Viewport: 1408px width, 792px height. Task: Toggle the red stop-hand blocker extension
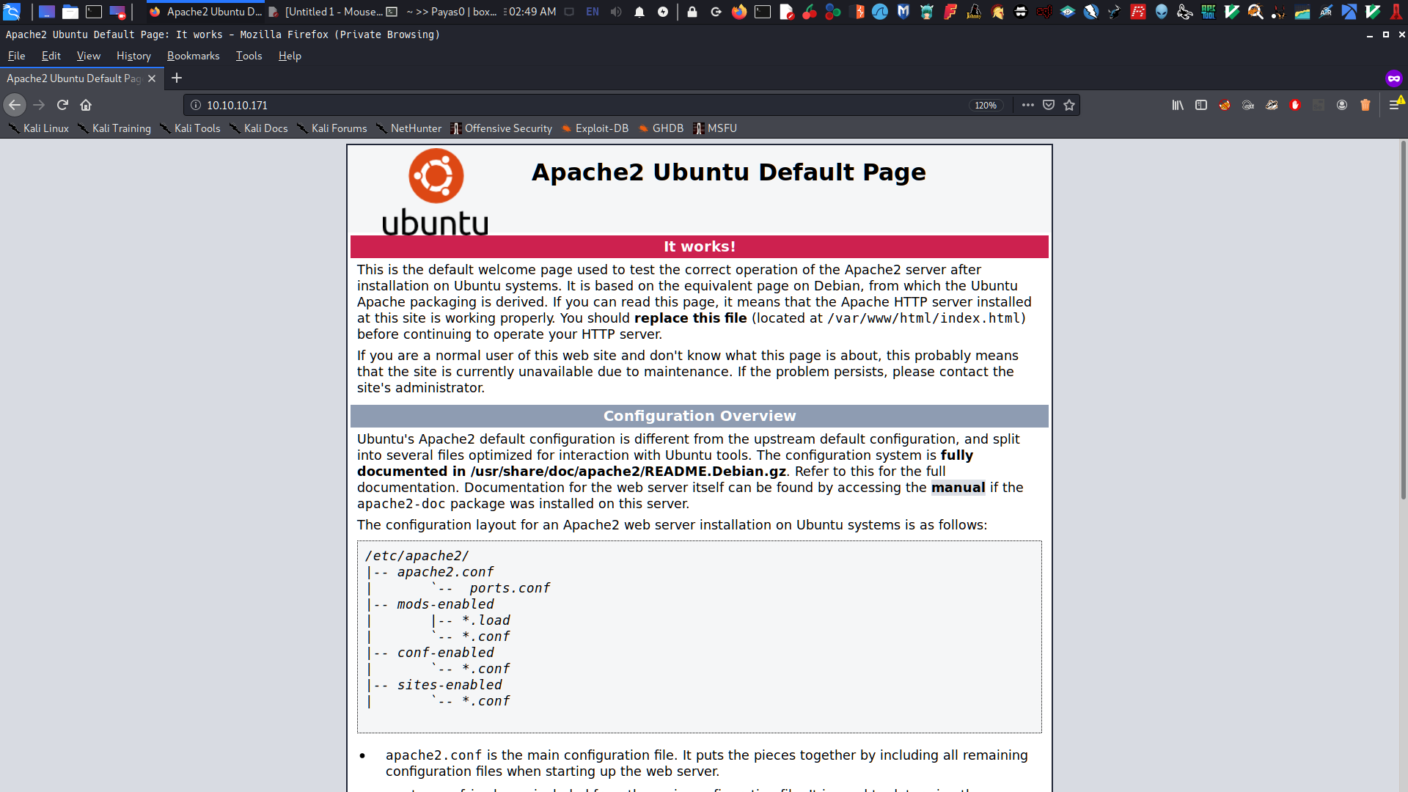pyautogui.click(x=1295, y=105)
